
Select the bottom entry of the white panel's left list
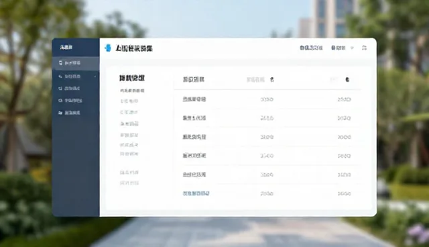tap(129, 183)
